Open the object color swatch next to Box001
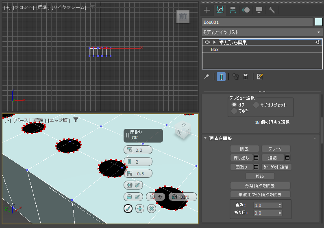The width and height of the screenshot is (324, 228). pyautogui.click(x=318, y=22)
